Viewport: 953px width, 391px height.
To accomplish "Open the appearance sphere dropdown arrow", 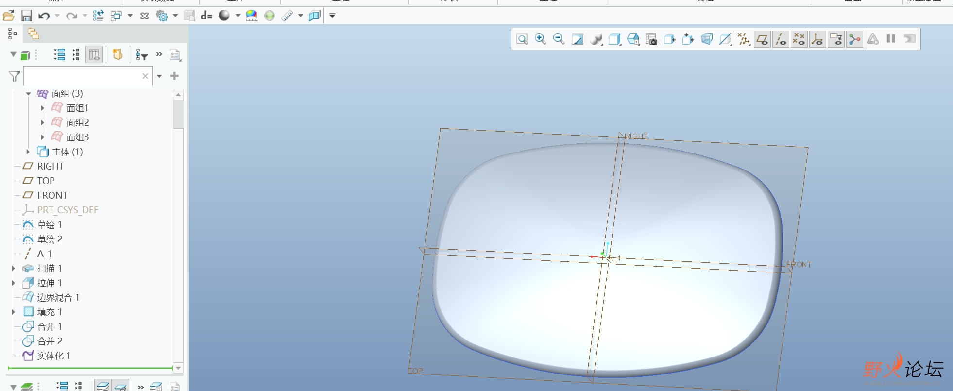I will point(238,16).
